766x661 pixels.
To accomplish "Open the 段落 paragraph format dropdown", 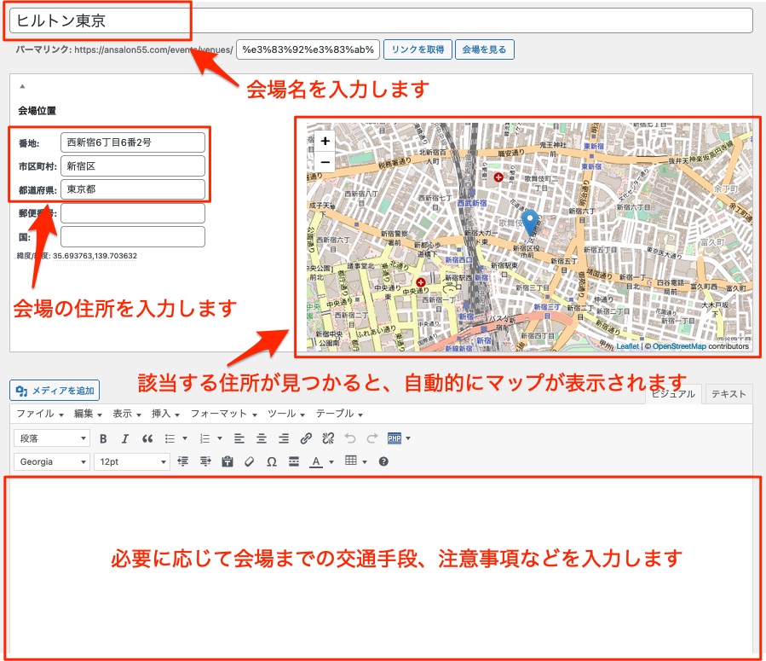I will point(51,438).
